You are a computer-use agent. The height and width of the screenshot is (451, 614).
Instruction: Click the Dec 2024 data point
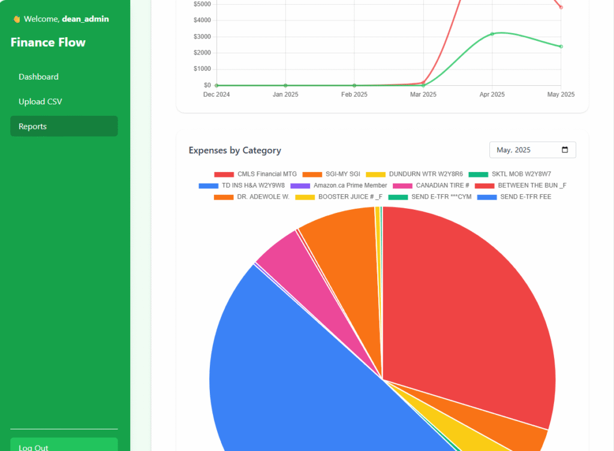216,85
